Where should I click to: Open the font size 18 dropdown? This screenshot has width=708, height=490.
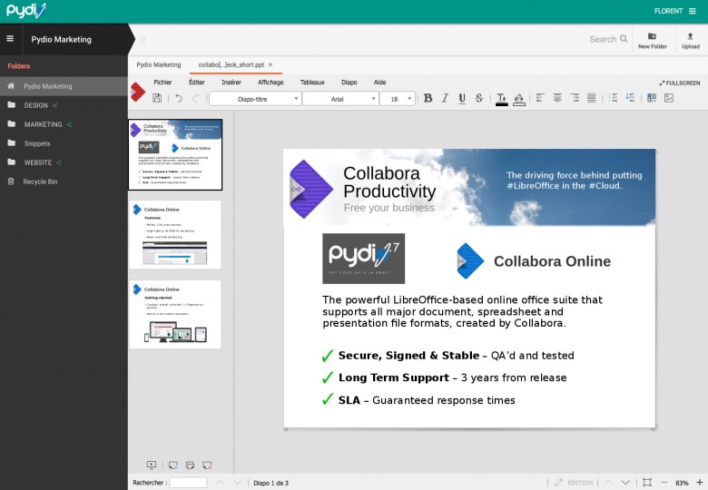pyautogui.click(x=398, y=99)
